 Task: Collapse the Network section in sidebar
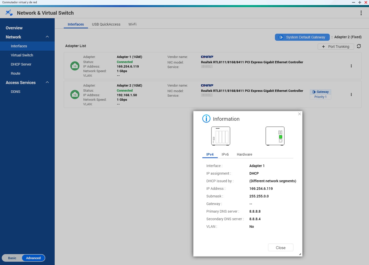coord(47,37)
